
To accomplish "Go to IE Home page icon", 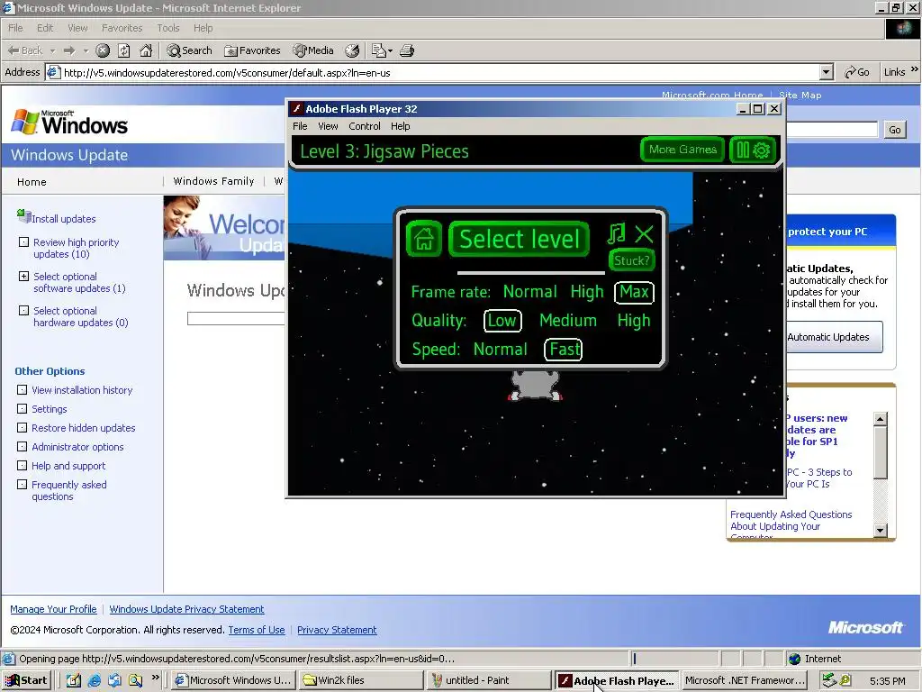I will click(x=146, y=50).
